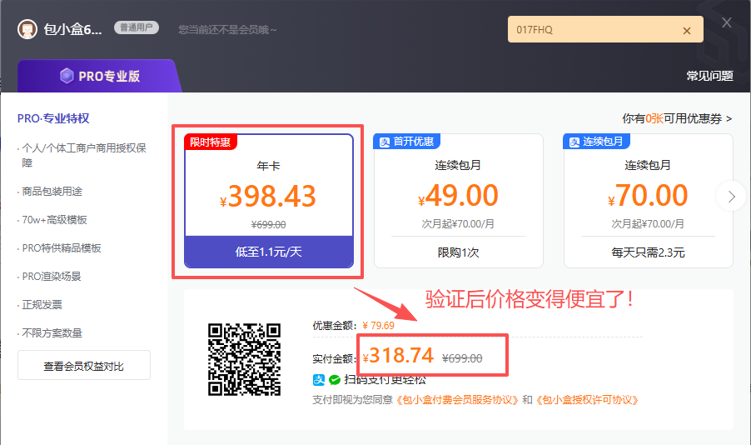Click the payment QR code
751x445 pixels.
click(x=244, y=360)
